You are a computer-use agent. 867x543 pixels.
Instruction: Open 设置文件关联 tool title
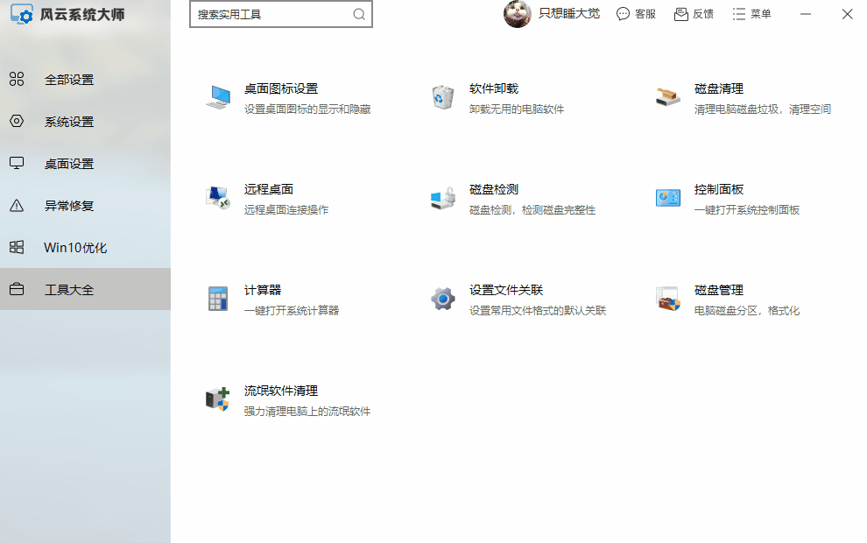[506, 290]
